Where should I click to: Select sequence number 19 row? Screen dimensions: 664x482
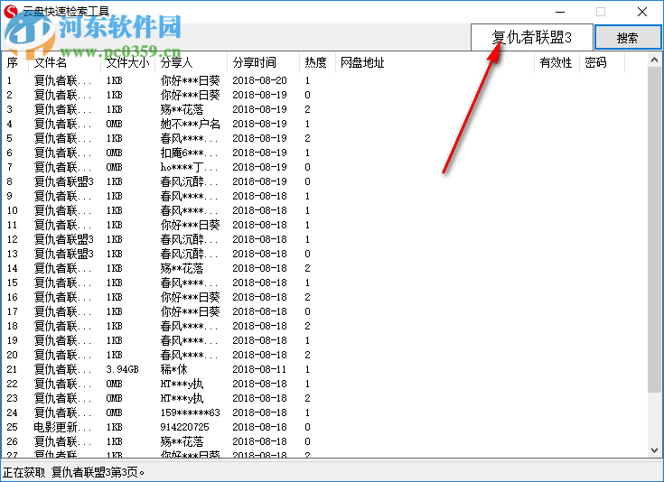tap(13, 340)
